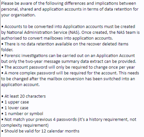Click 'authorised to convert mailboxes' line
This screenshot has width=144, height=137.
point(57,38)
